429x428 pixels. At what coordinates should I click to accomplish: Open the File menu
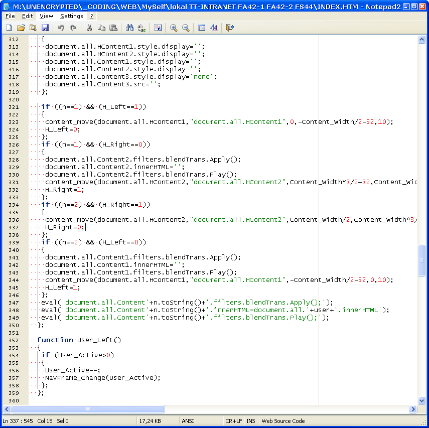(10, 16)
